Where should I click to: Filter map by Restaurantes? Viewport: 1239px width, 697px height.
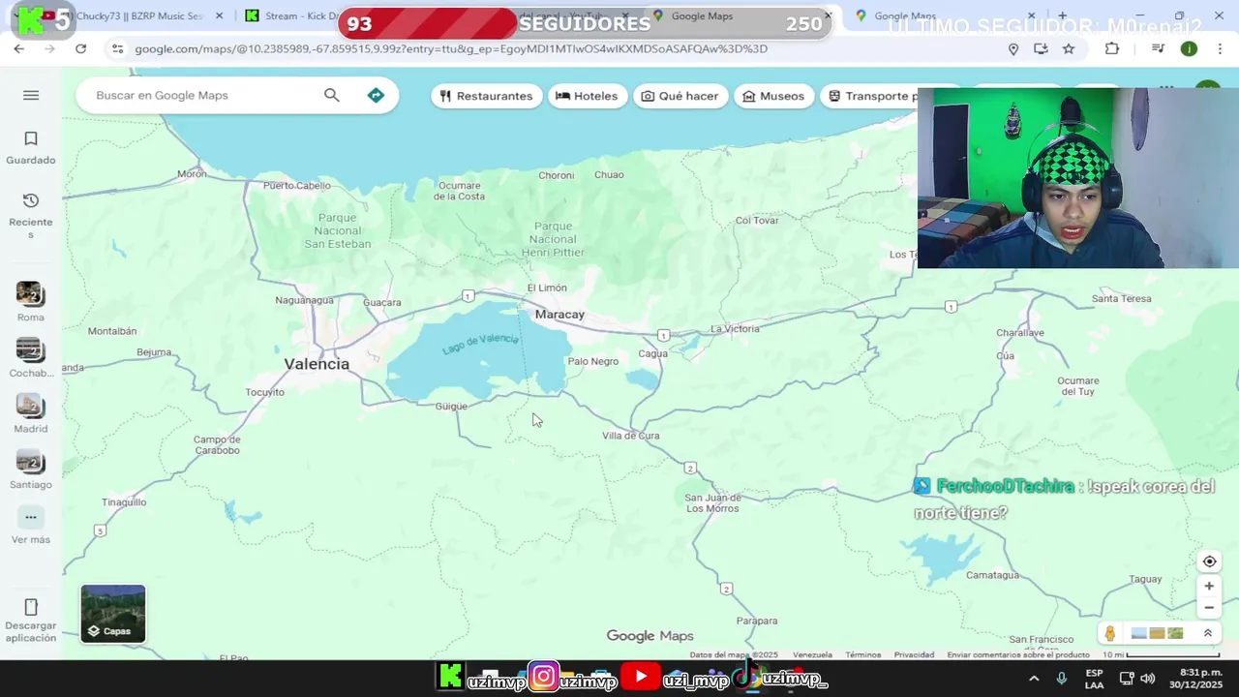click(486, 96)
